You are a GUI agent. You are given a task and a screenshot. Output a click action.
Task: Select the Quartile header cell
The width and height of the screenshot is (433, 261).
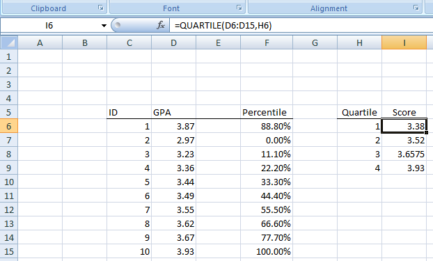click(359, 112)
